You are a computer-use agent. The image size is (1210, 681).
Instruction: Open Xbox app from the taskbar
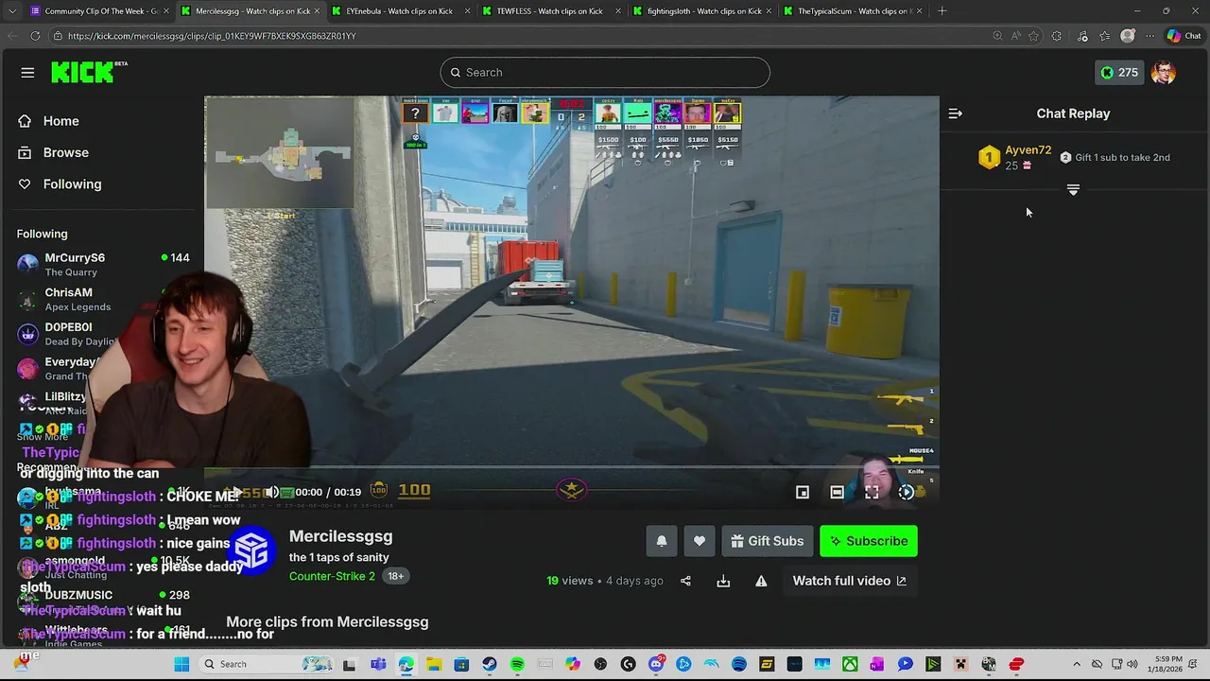point(850,665)
